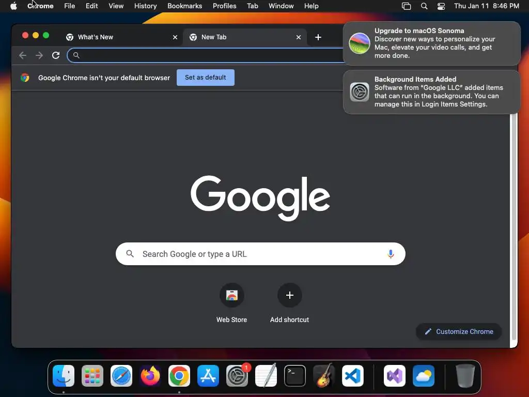Open TextEdit from the Dock
Screen dimensions: 529x397
(266, 376)
